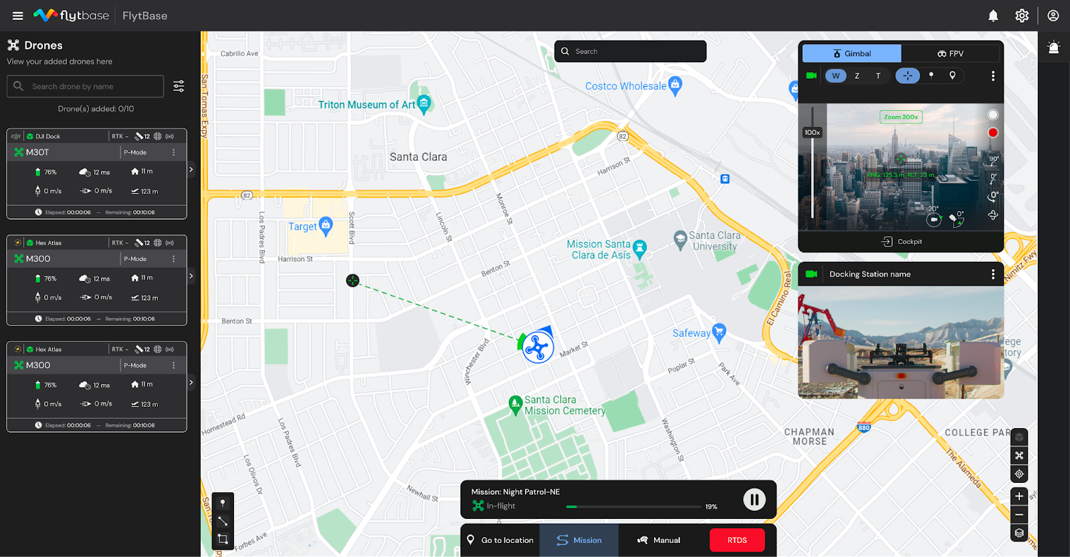Viewport: 1070px width, 557px height.
Task: Click the 3D cube map view icon
Action: click(x=1019, y=437)
